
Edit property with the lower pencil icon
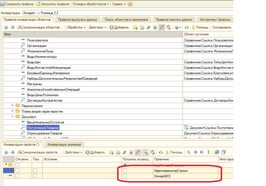(125, 152)
